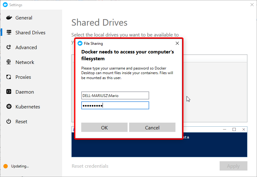
Task: Maximize the PowerShell window
Action: pyautogui.click(x=234, y=129)
